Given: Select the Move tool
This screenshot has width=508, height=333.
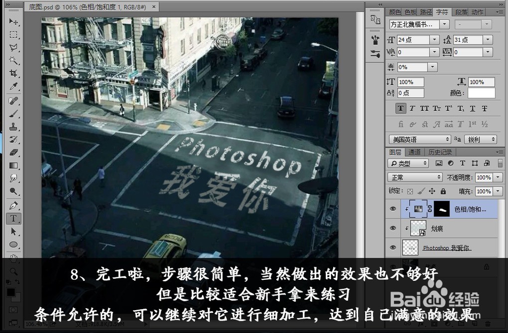Looking at the screenshot, I should point(13,22).
